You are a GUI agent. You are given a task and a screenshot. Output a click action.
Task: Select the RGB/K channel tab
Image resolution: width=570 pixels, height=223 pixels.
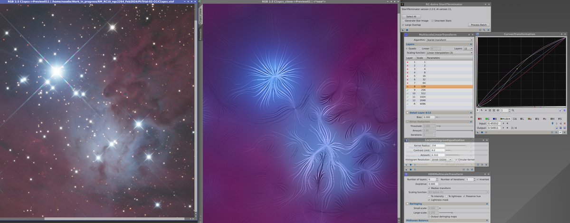click(x=505, y=119)
